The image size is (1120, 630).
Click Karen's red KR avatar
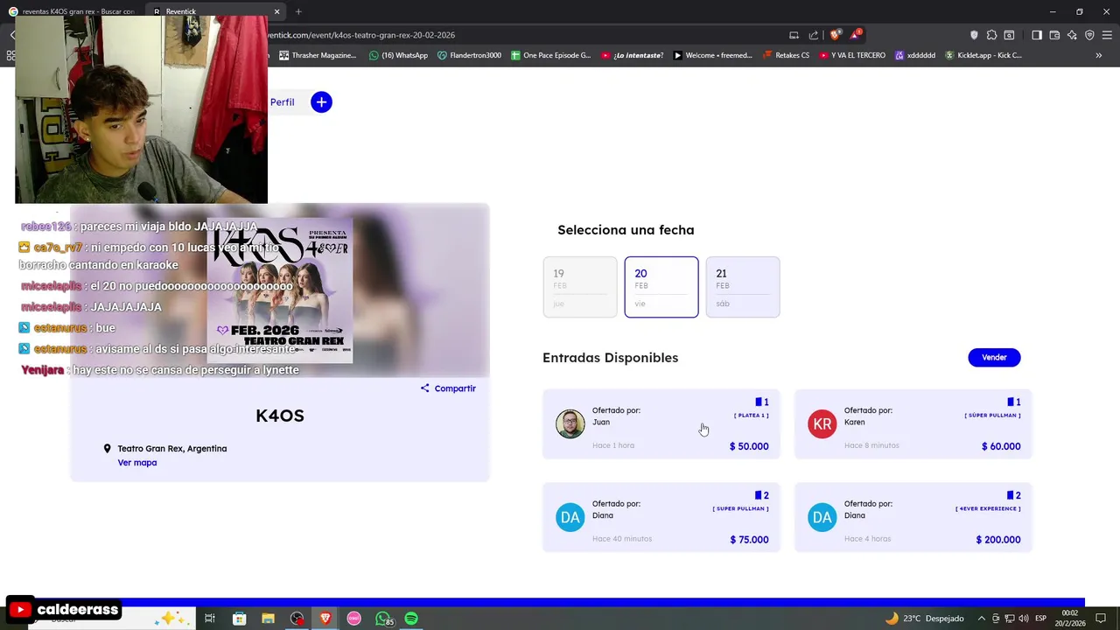(822, 424)
